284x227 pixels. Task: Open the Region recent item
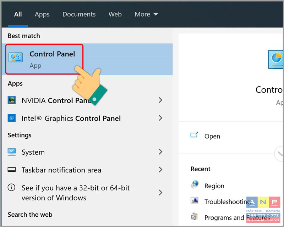[x=214, y=186]
